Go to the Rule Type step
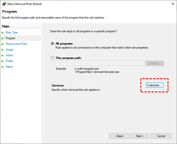 [12, 32]
